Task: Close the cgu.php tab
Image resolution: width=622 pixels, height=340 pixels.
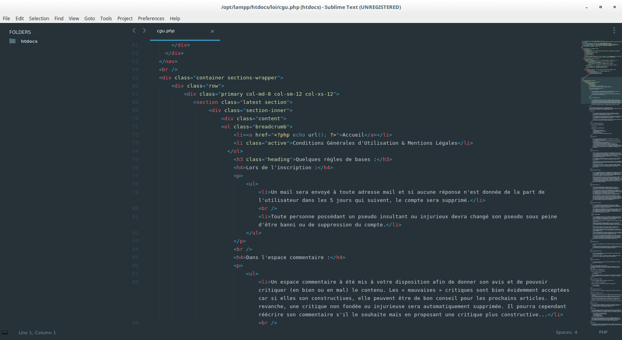Action: [x=212, y=31]
